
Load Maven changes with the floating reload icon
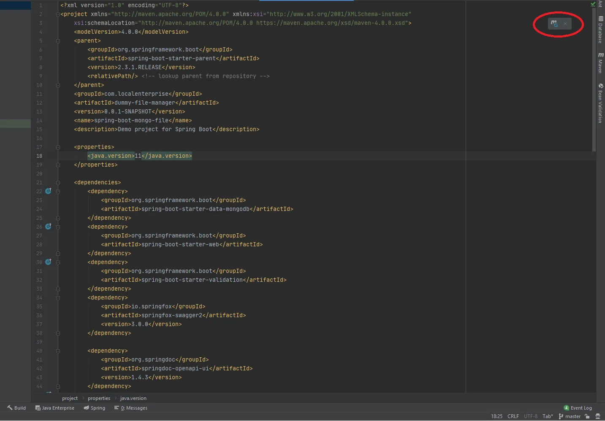pyautogui.click(x=554, y=24)
